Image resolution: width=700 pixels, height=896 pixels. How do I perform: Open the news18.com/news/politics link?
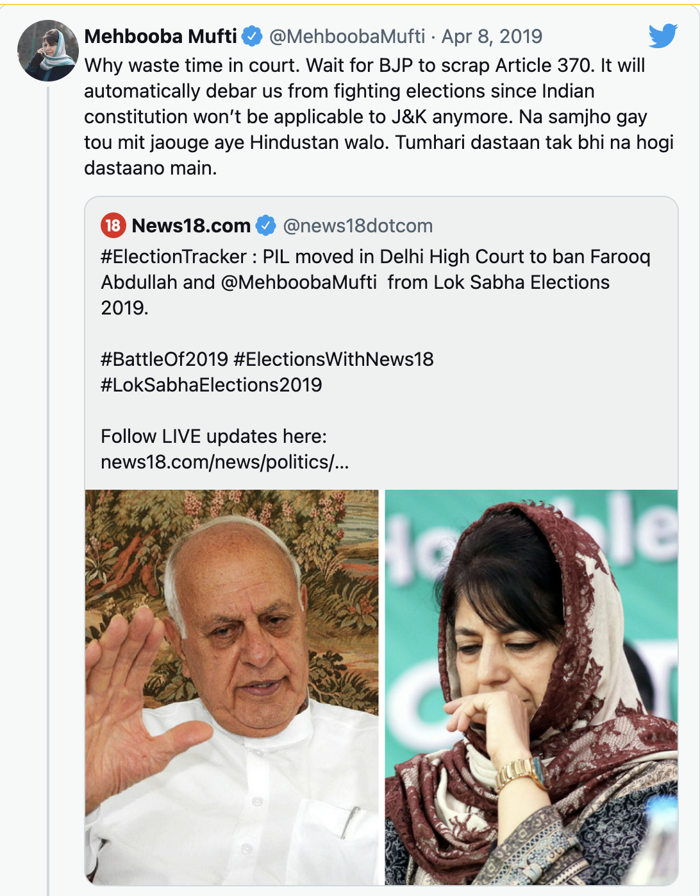tap(224, 462)
